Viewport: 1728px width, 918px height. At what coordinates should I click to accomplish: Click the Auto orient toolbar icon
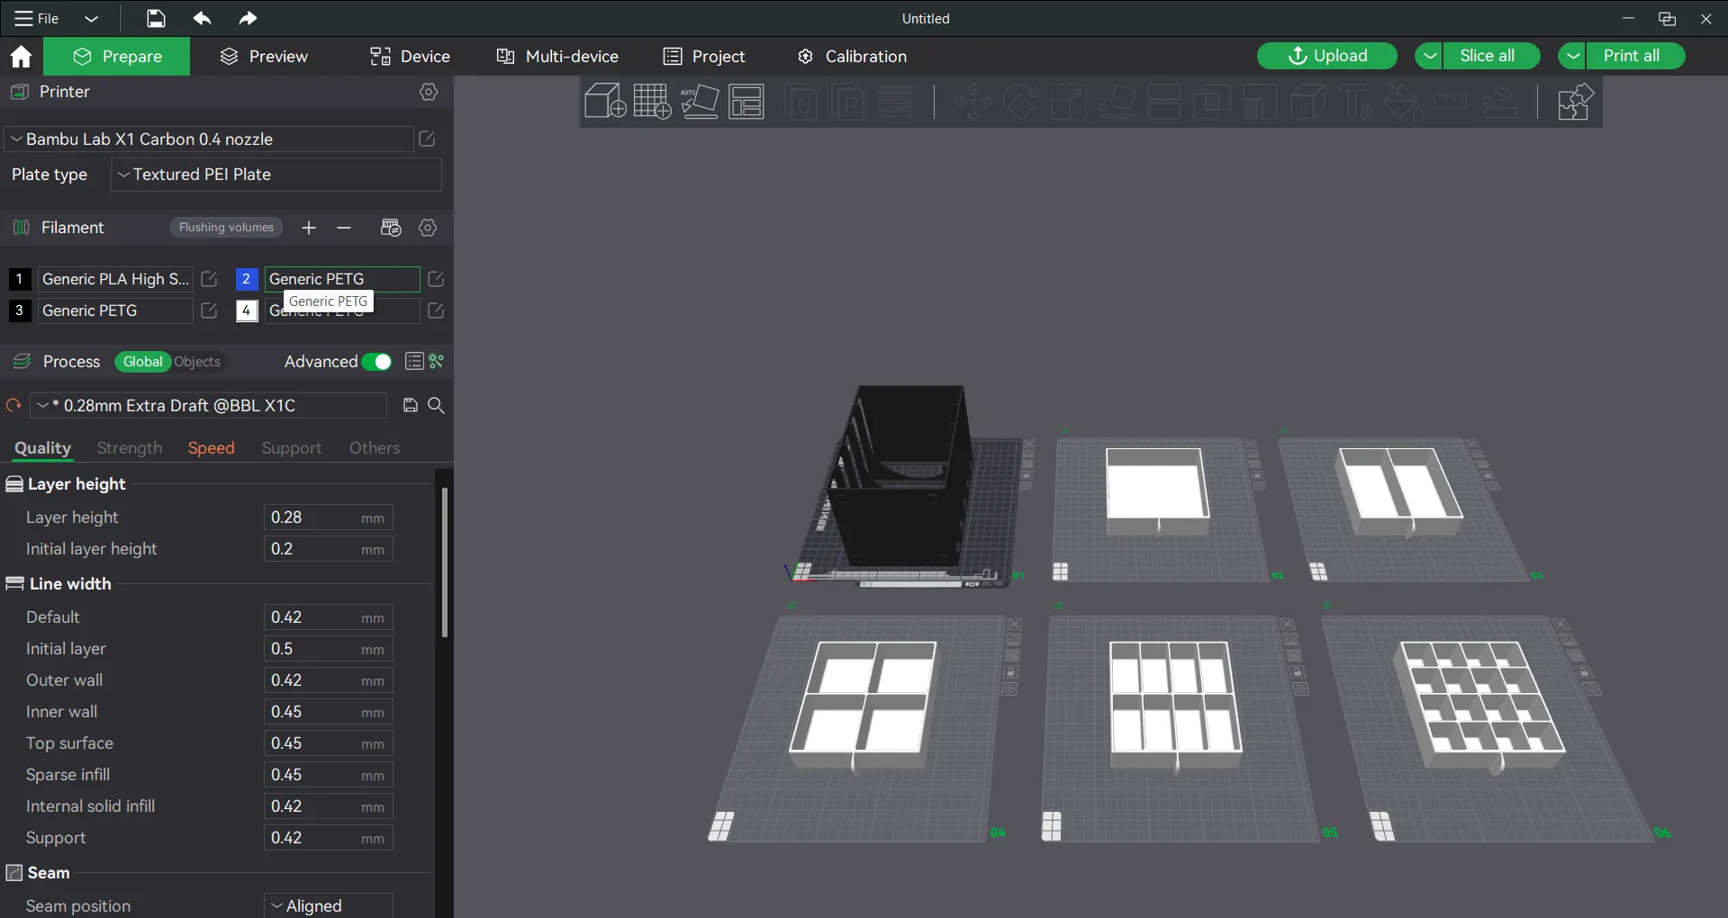[x=700, y=101]
